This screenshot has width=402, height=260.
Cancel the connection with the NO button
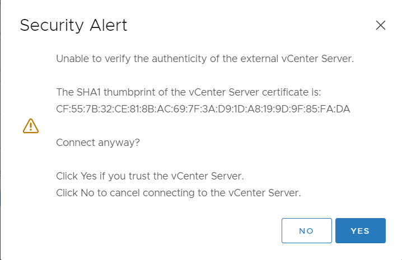pos(307,230)
